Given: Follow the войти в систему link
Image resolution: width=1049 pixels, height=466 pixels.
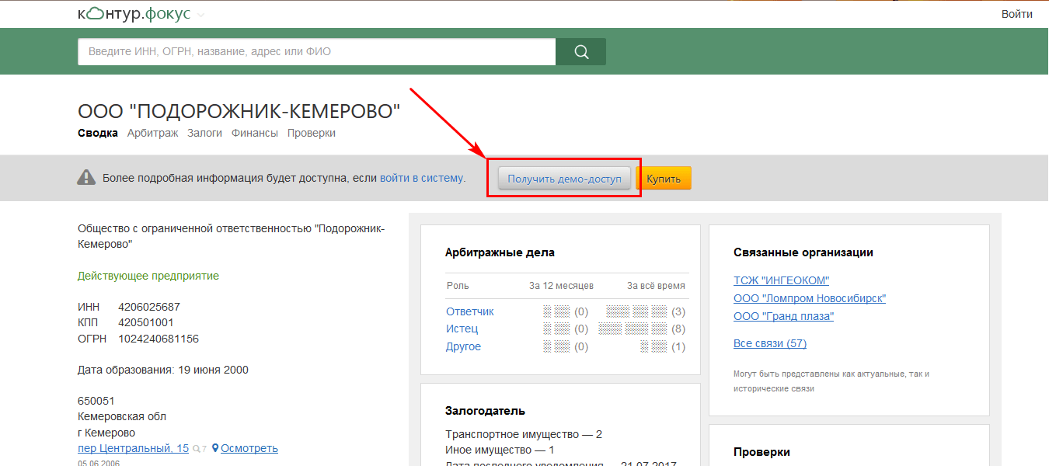Looking at the screenshot, I should click(422, 178).
